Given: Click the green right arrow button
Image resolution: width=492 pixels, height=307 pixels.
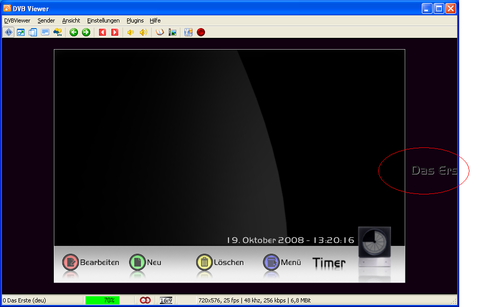Looking at the screenshot, I should [86, 32].
